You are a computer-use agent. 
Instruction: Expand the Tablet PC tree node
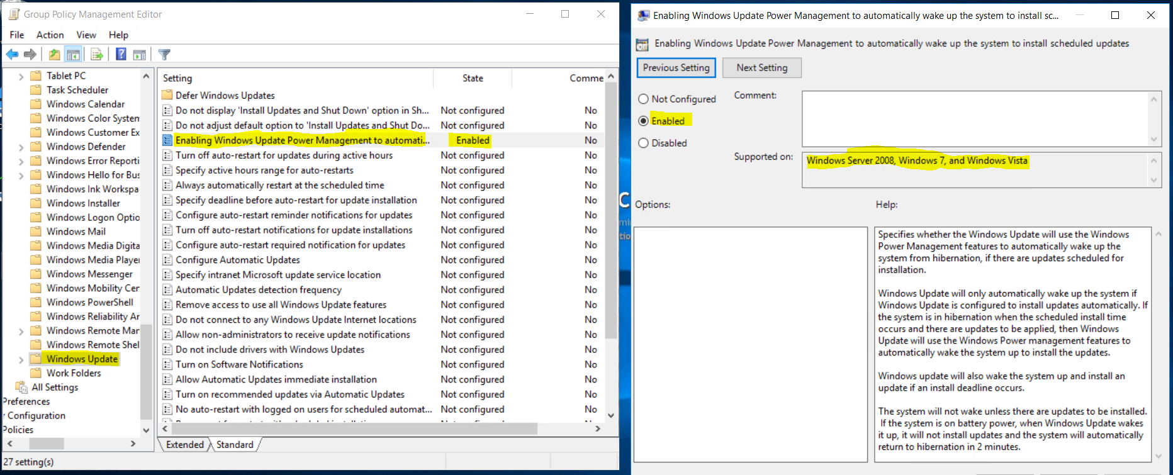point(21,76)
